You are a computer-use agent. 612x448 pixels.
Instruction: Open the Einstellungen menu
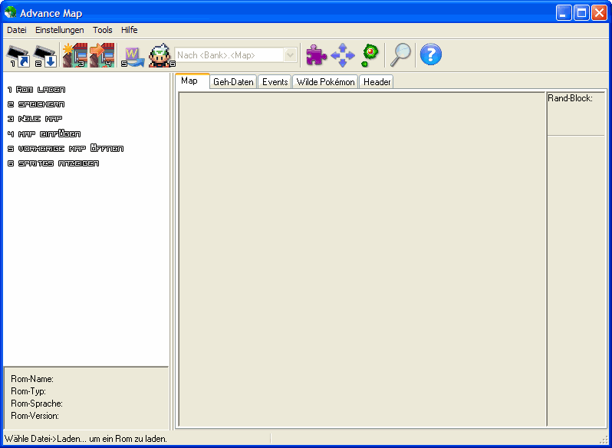point(59,30)
